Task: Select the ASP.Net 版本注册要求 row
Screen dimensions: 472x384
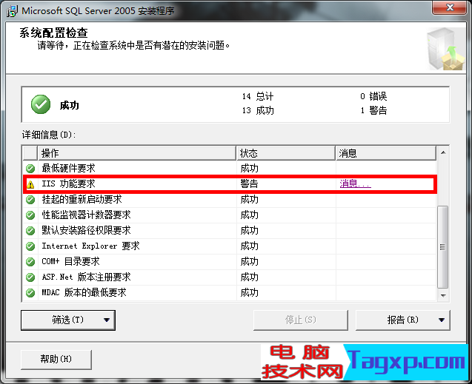Action: click(x=230, y=277)
